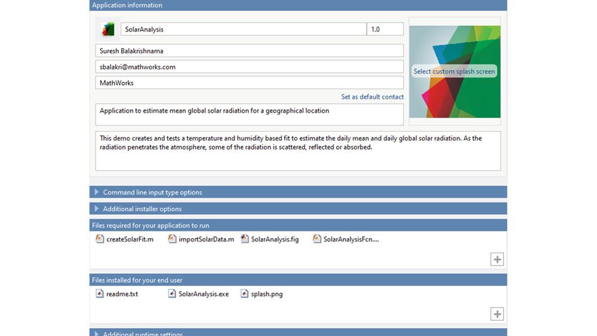Click the Set as default contact link
597x336 pixels.
click(x=372, y=97)
